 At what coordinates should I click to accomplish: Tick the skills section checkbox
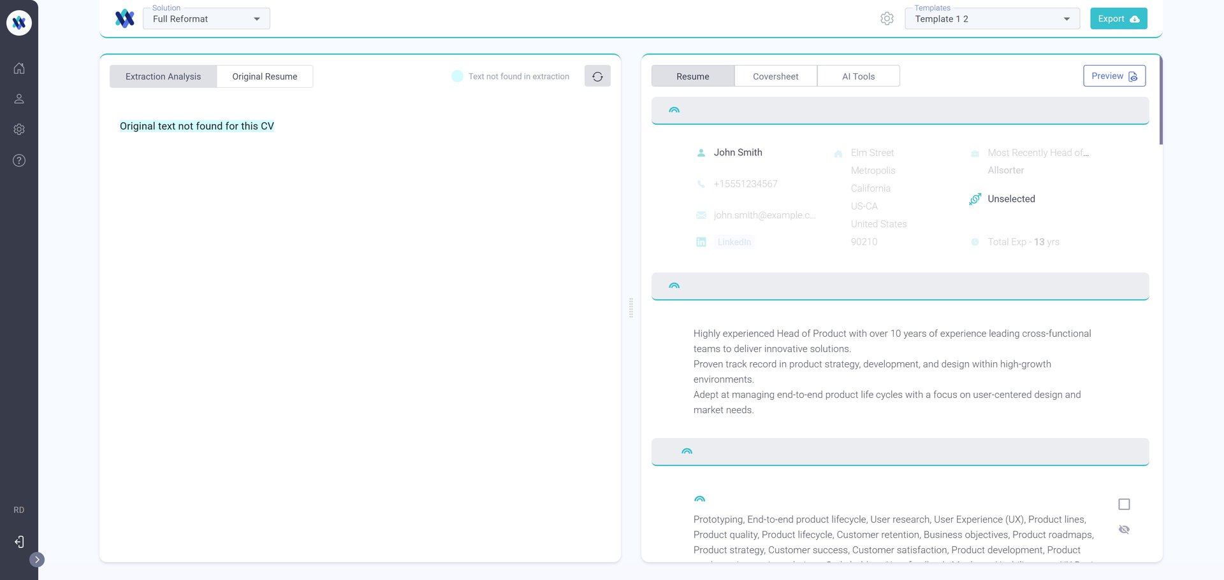pos(1124,504)
